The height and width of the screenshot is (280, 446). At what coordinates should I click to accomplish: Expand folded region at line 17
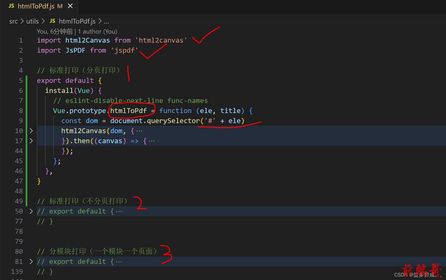click(x=31, y=141)
